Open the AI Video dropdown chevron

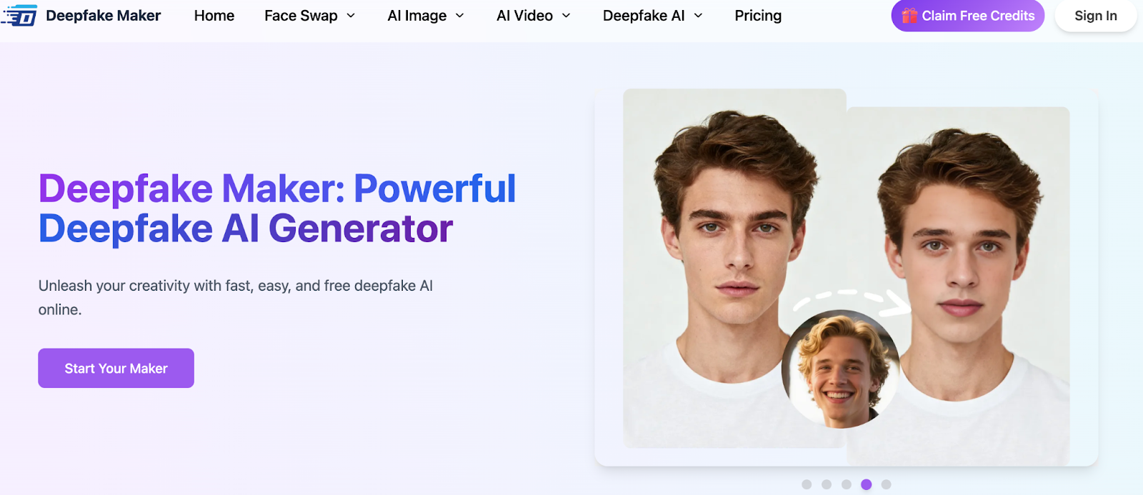tap(566, 16)
